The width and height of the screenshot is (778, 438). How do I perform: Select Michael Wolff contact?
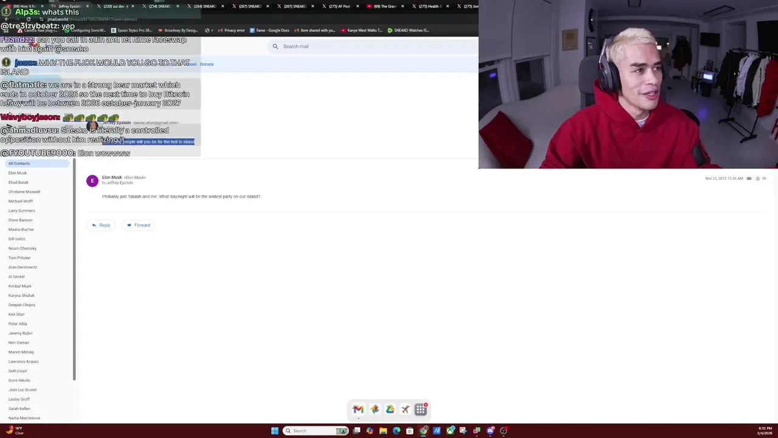(21, 201)
